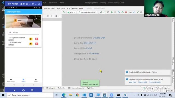Image resolution: width=175 pixels, height=98 pixels.
Task: Open mirror window settings gear icon
Action: tap(33, 4)
